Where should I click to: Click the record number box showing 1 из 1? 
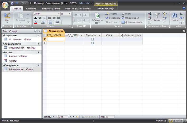63,117
